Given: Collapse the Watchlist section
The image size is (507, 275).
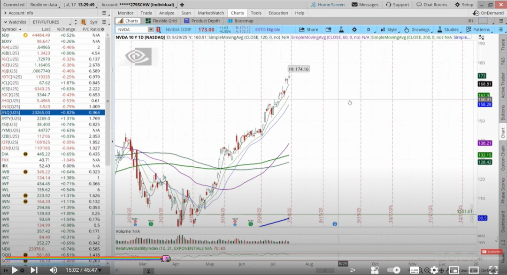Looking at the screenshot, I should pyautogui.click(x=6, y=22).
